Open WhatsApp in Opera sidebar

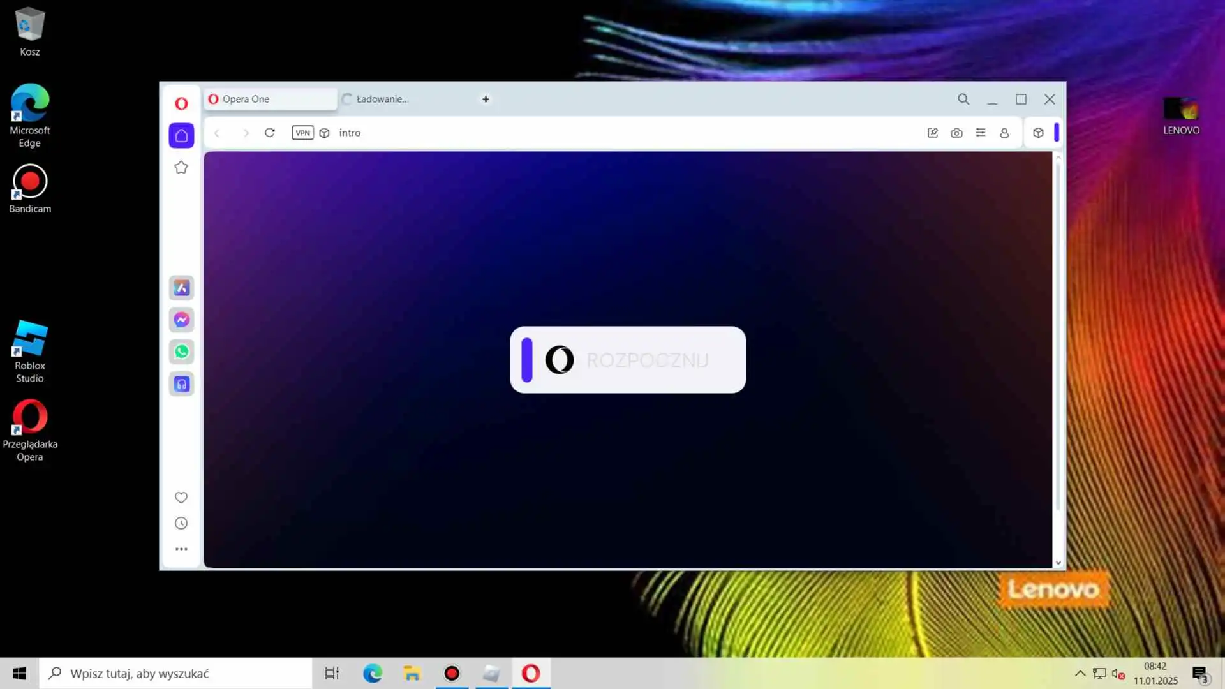click(181, 352)
